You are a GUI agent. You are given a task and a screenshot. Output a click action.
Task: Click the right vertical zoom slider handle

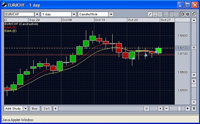pyautogui.click(x=194, y=85)
